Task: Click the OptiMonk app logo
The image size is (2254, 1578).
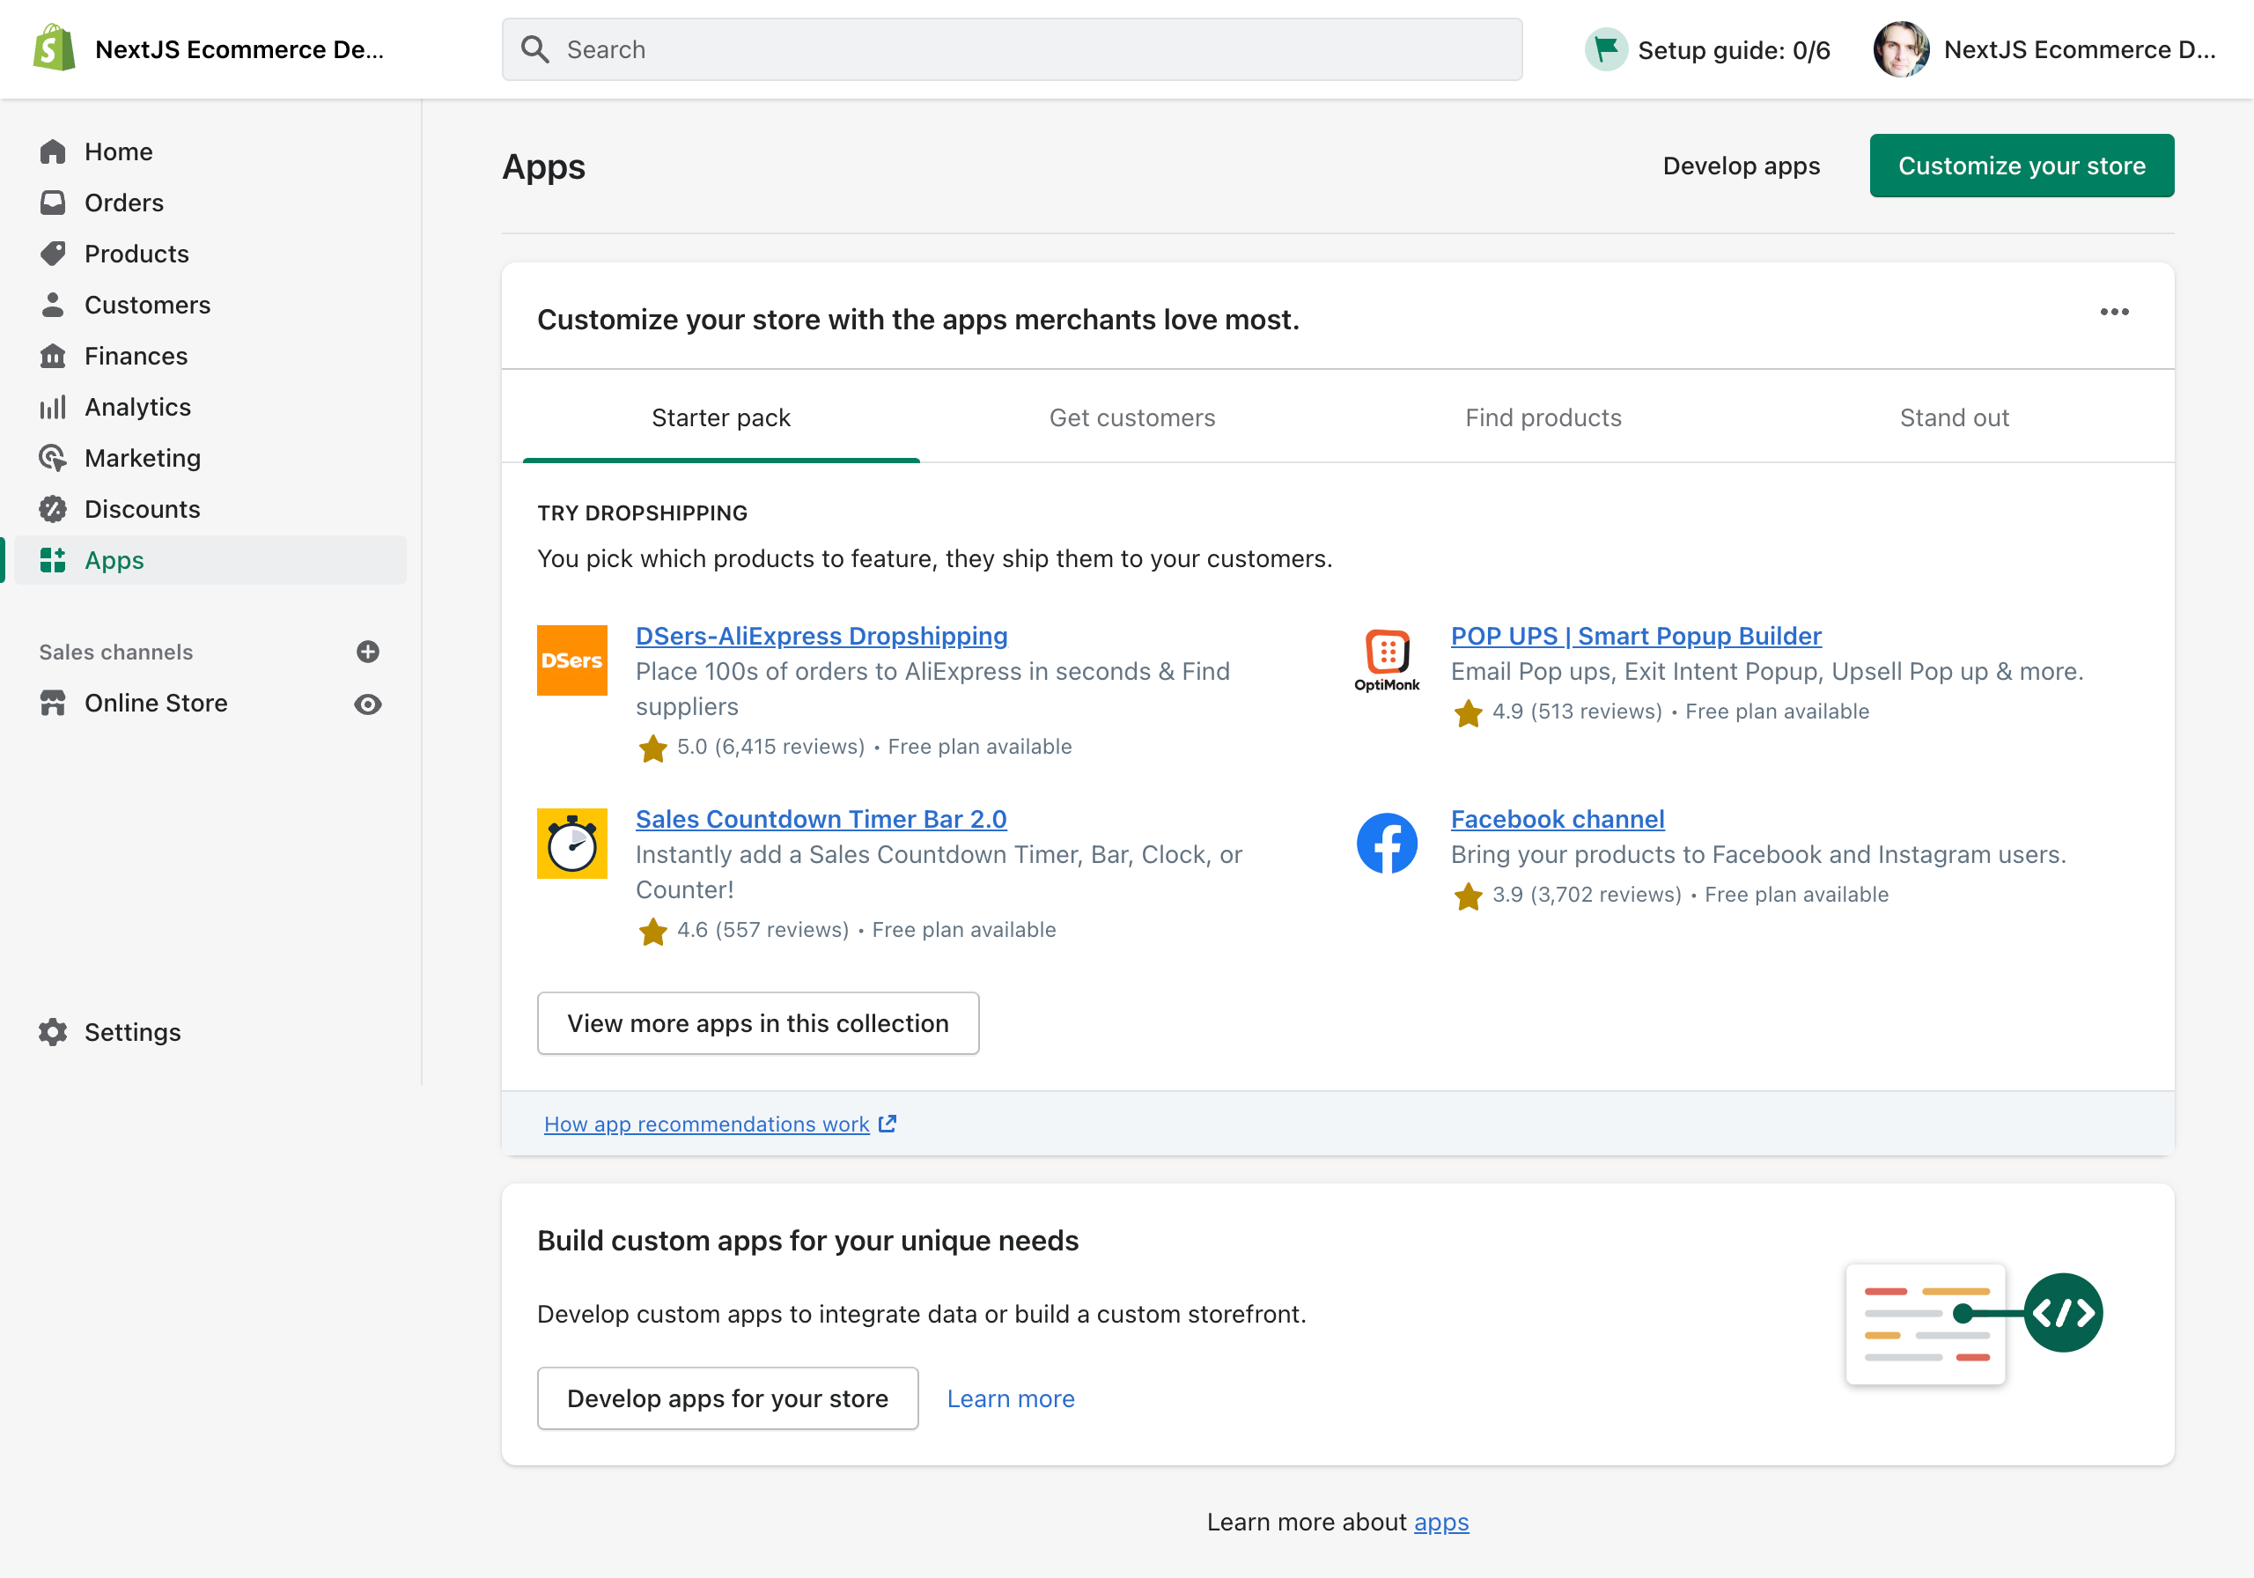Action: pos(1387,660)
